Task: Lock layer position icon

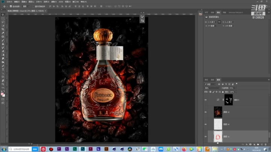Action: (216, 92)
